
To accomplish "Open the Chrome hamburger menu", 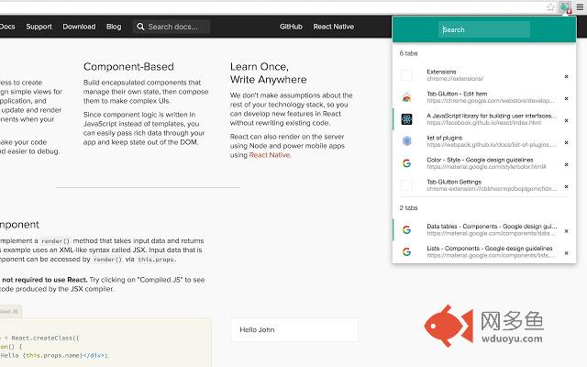I will 580,7.
